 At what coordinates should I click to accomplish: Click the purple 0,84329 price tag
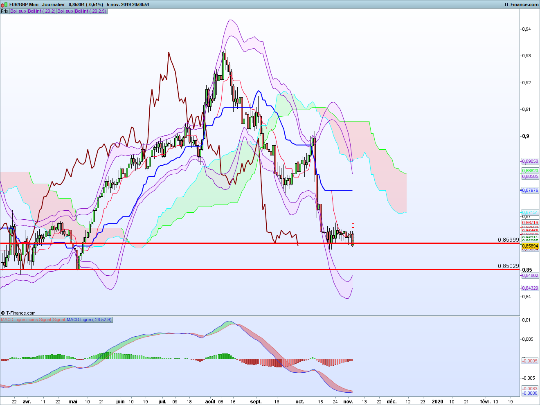[x=530, y=288]
